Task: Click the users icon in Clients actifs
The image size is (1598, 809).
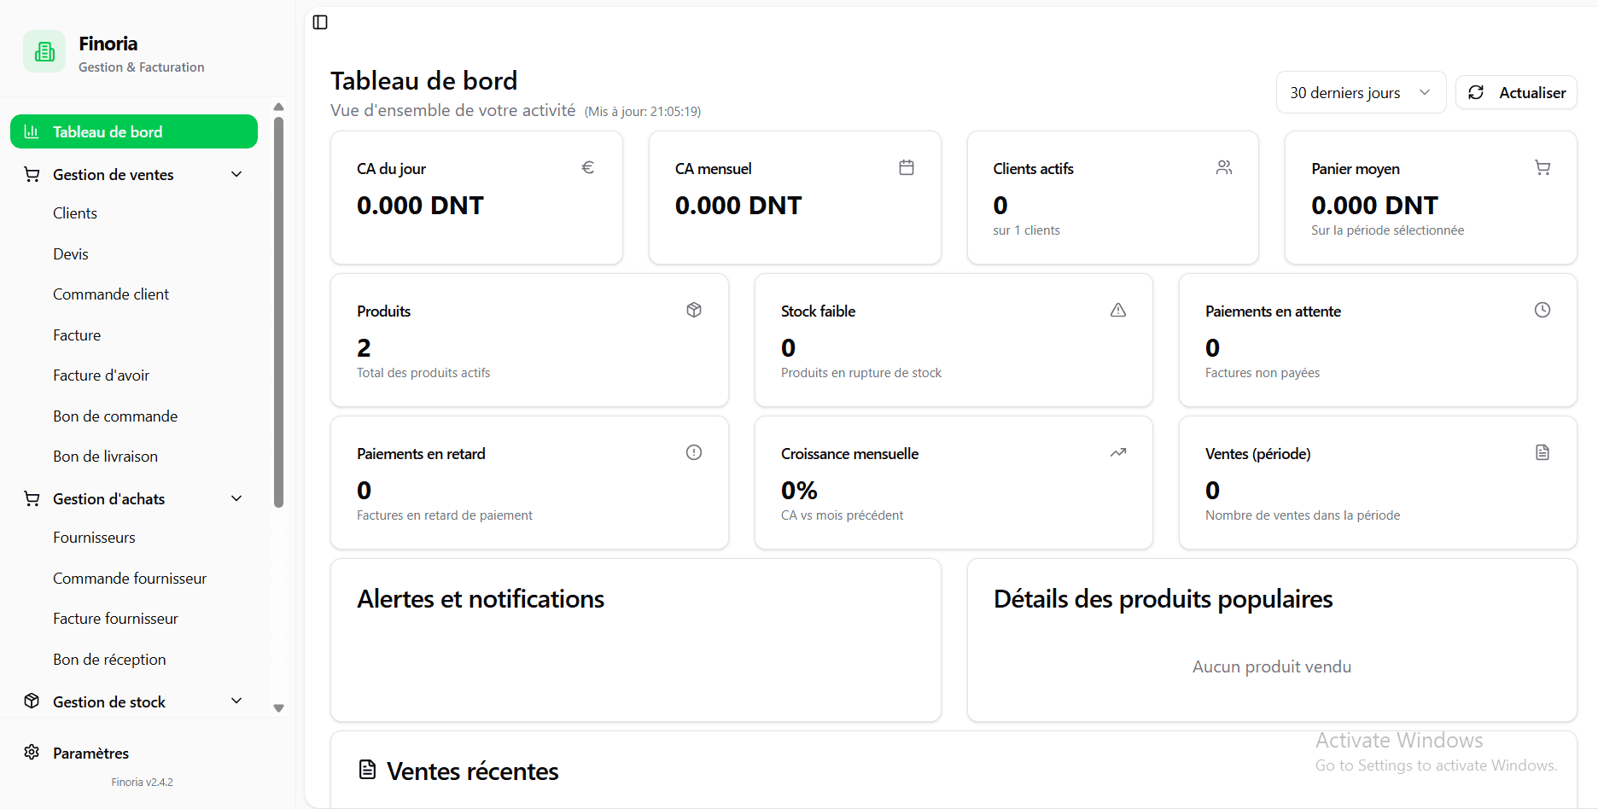Action: [1224, 167]
